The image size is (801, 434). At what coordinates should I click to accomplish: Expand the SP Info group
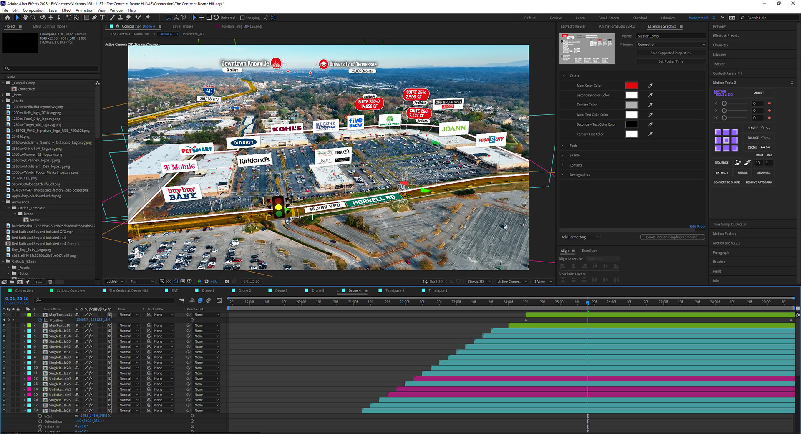coord(562,155)
